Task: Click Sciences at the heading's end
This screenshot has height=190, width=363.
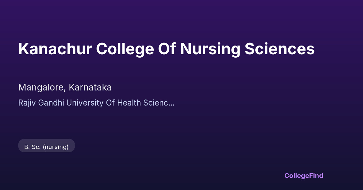Action: click(x=280, y=49)
